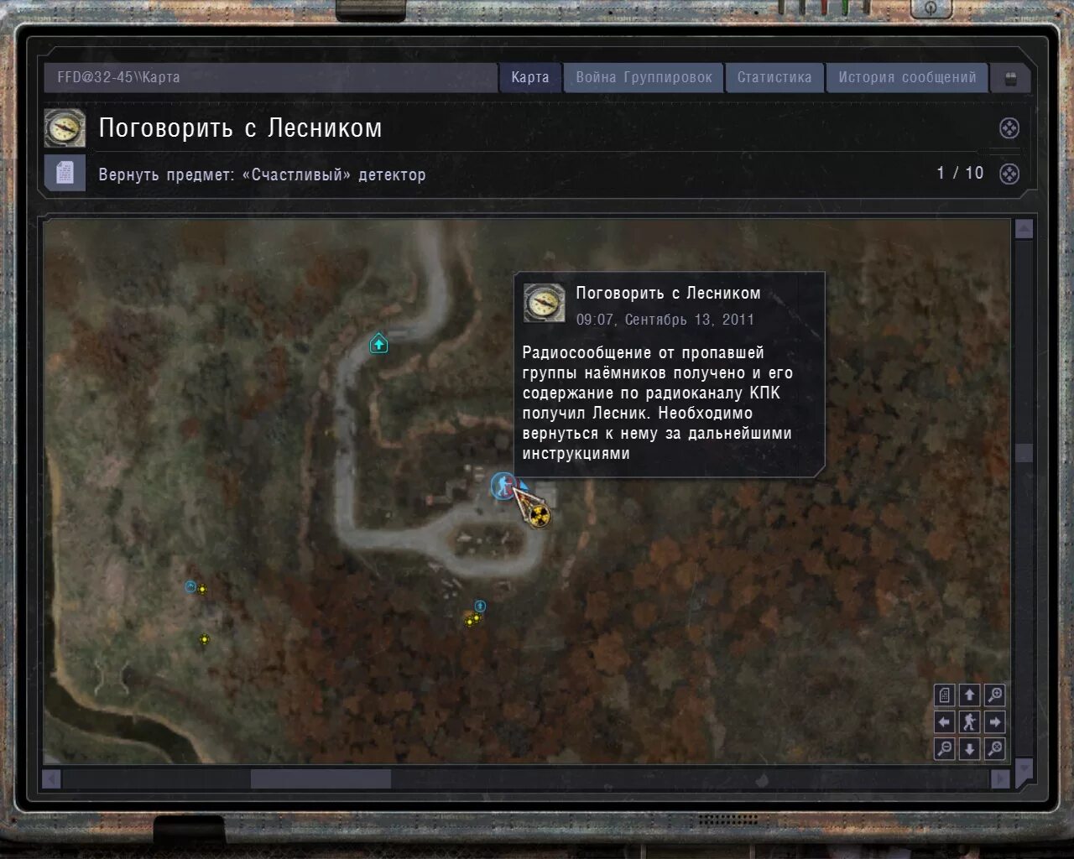
Task: Click the target icon on the Поговорить с Лесником row
Action: pos(1009,128)
